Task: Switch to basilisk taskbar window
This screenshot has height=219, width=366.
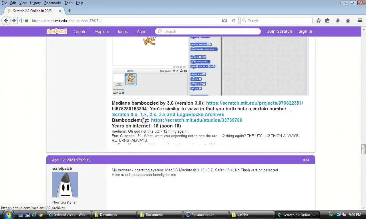Action: pos(252,215)
